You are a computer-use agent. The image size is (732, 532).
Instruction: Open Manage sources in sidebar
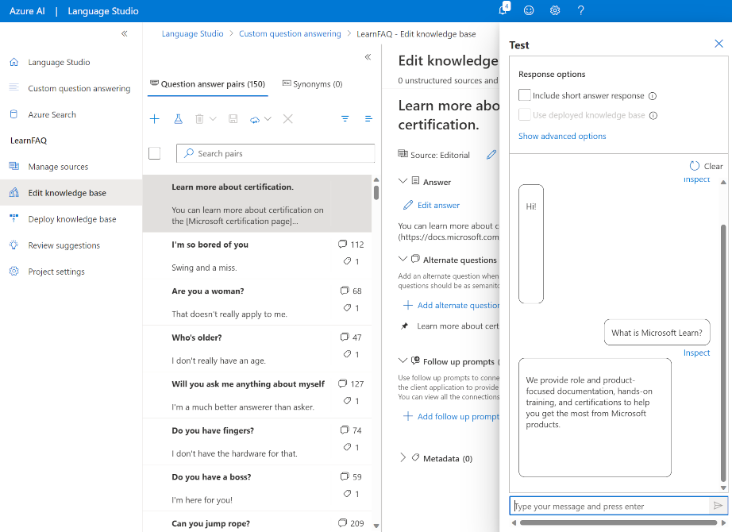pyautogui.click(x=58, y=167)
